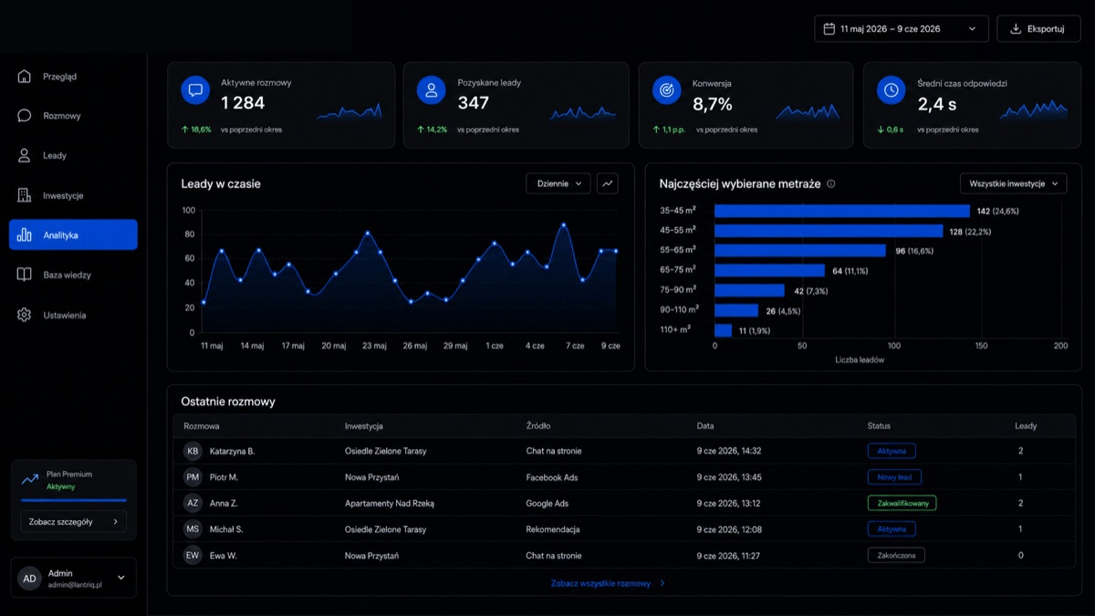The width and height of the screenshot is (1095, 616).
Task: Open Ustawienia in the sidebar
Action: pos(73,315)
